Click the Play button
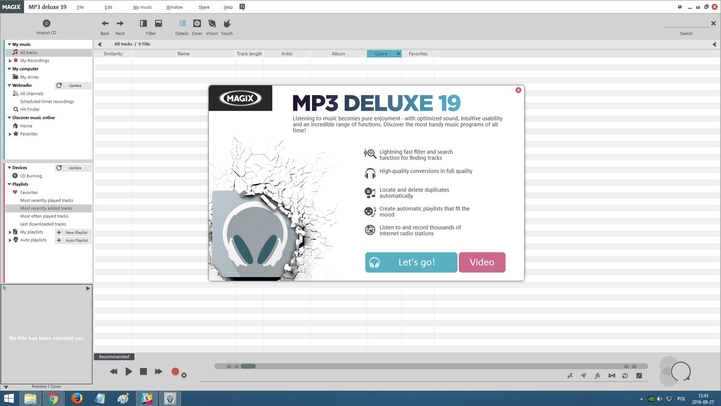The height and width of the screenshot is (406, 721). (x=129, y=372)
